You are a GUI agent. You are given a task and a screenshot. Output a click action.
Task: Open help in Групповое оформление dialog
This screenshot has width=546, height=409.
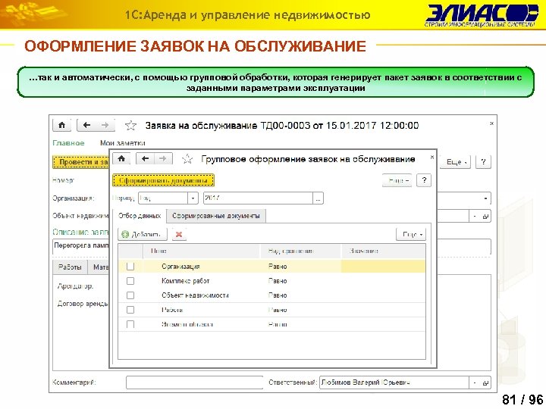424,180
